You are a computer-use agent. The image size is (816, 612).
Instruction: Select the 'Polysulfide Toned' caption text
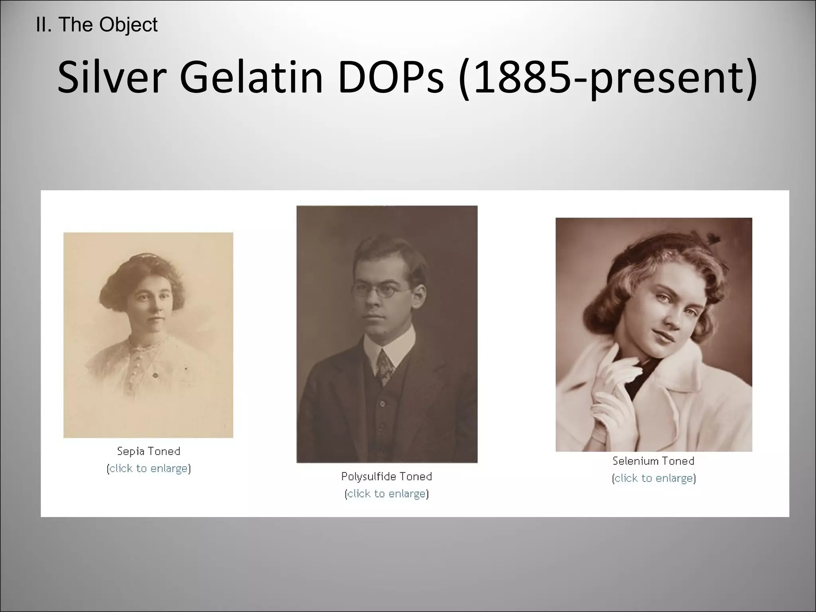[x=386, y=477]
